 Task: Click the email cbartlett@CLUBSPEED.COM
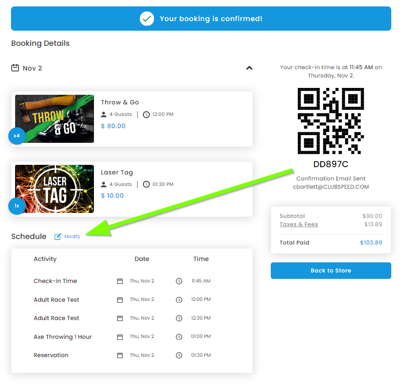331,187
